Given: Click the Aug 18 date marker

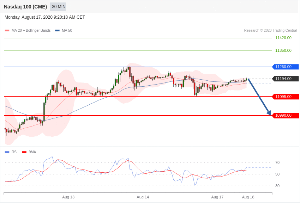Looking at the screenshot, I should [x=248, y=197].
